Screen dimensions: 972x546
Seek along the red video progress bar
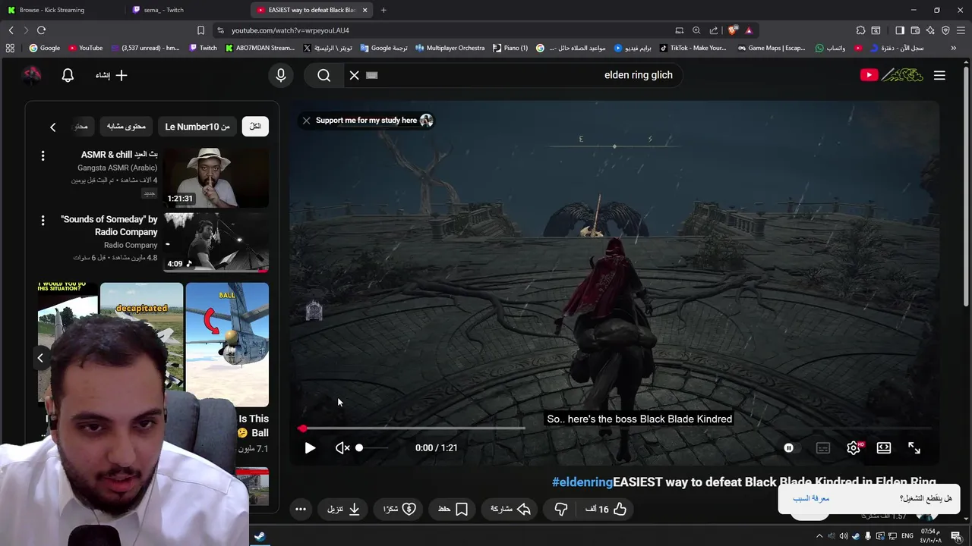click(x=617, y=428)
